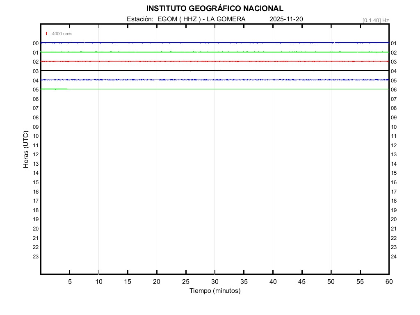Screen dimensions: 420x315
Task: Click the 45 minute tick label
Action: point(302,282)
